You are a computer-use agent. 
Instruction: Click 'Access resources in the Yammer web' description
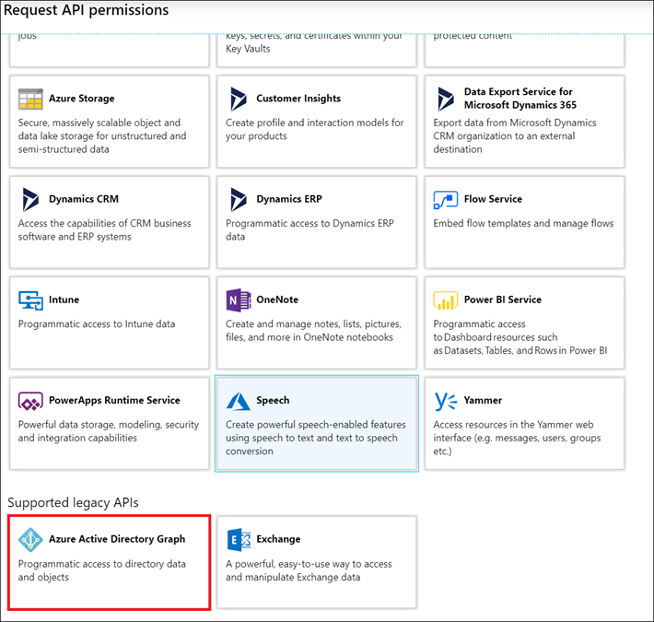tap(517, 438)
